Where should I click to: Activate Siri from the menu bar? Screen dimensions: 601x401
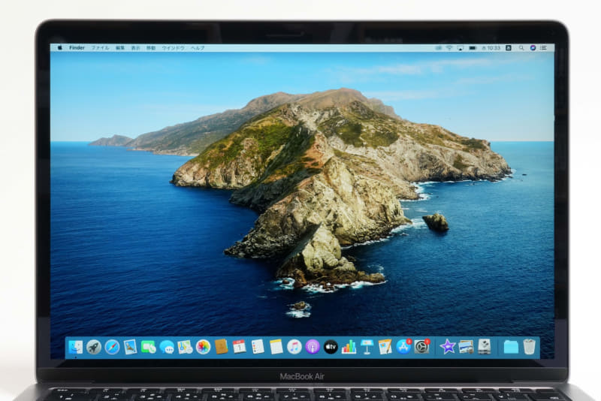533,48
